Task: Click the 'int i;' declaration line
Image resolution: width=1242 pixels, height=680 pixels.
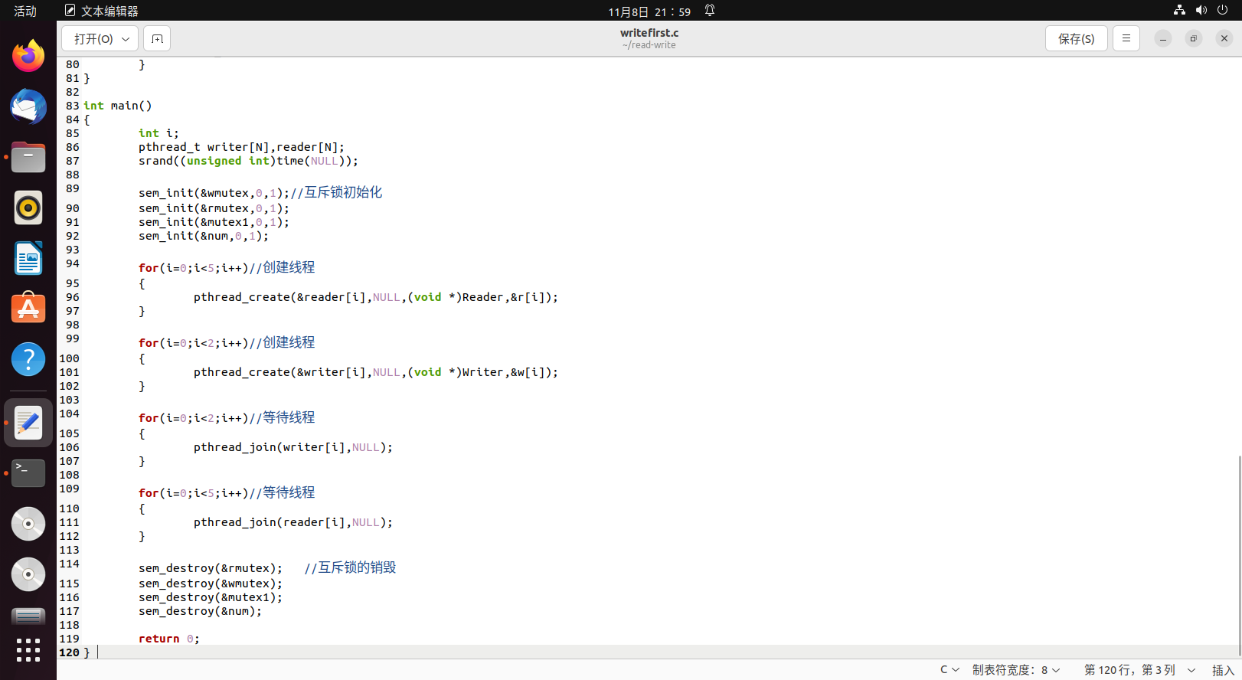Action: (159, 133)
